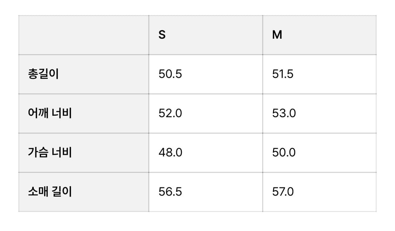Select the 어깨 너비 row label
This screenshot has height=231, width=395.
[50, 114]
